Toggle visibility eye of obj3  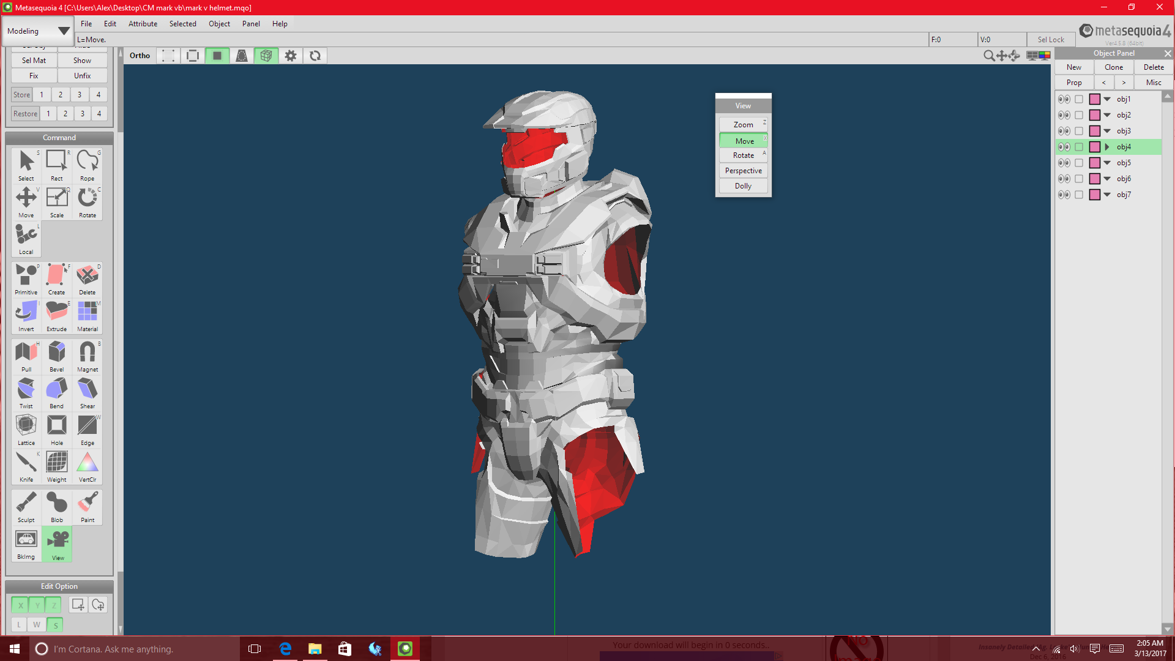pyautogui.click(x=1064, y=131)
